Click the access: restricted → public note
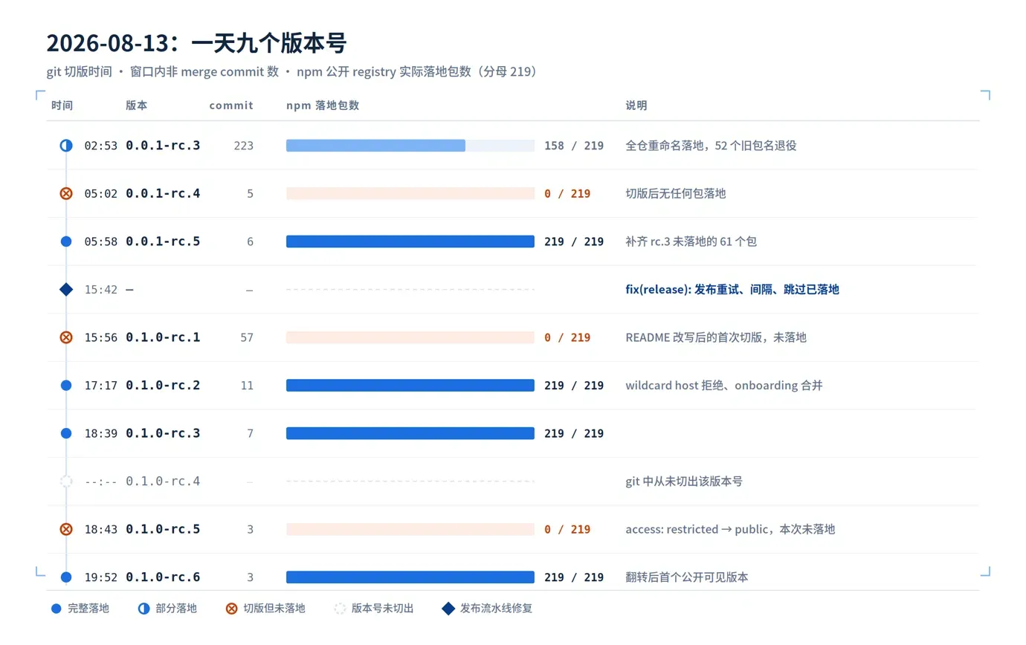 730,529
